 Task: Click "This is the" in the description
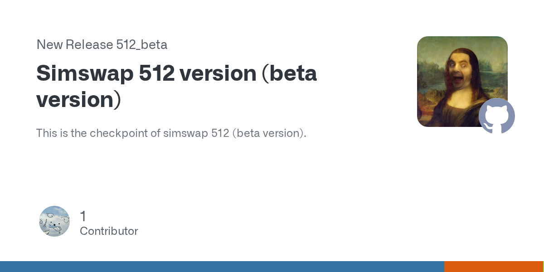61,133
